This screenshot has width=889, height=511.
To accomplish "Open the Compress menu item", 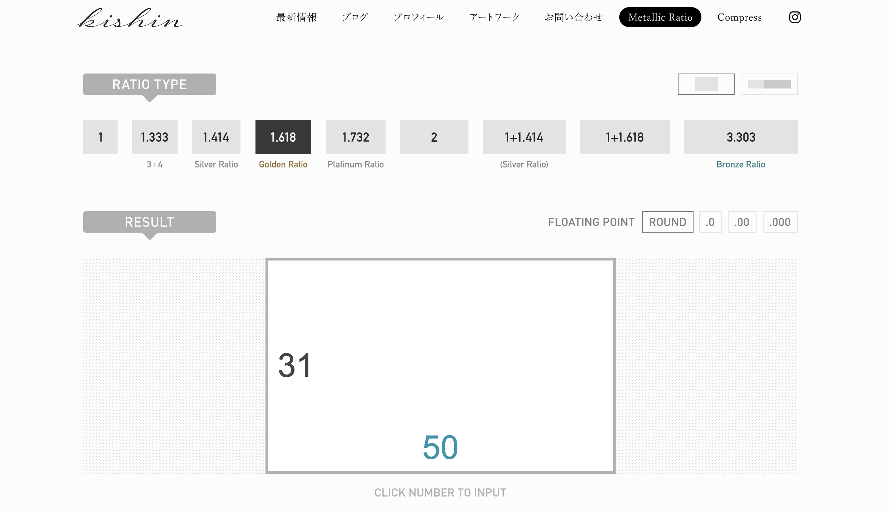I will click(739, 17).
